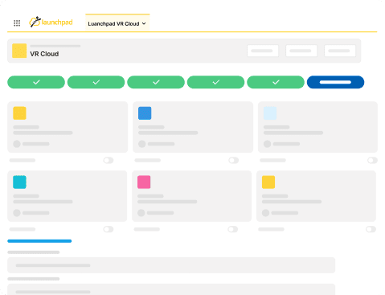Click the last white header button
The width and height of the screenshot is (385, 295).
[x=340, y=51]
